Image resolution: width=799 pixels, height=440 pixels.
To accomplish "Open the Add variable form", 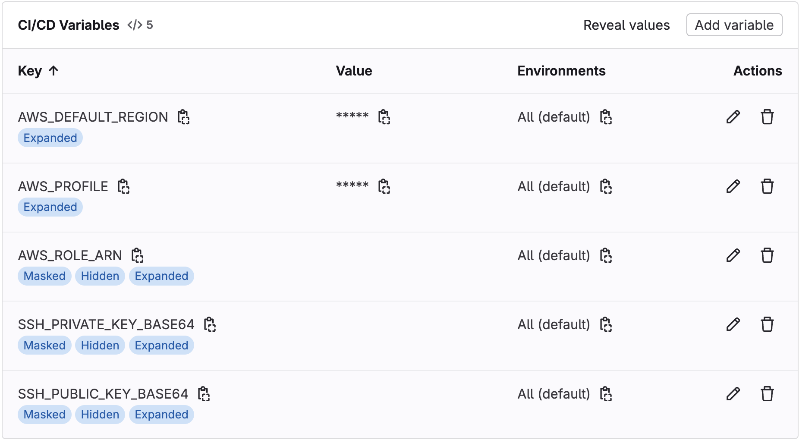I will (x=734, y=25).
